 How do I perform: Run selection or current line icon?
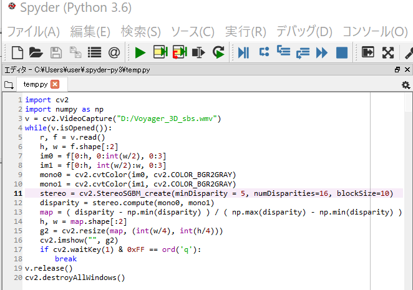pos(198,52)
